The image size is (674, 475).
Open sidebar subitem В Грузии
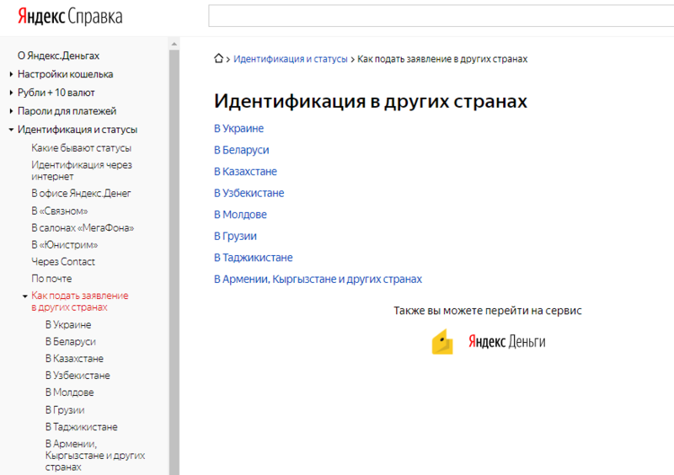(x=65, y=410)
